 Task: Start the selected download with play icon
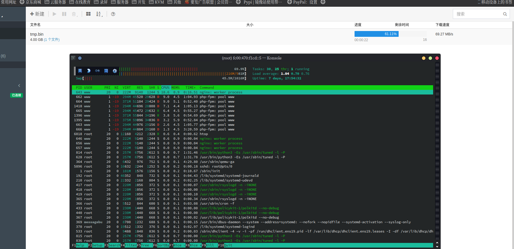click(x=55, y=14)
